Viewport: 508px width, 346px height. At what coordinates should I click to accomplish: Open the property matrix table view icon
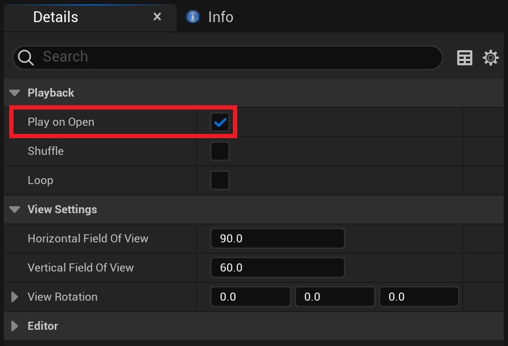click(x=465, y=58)
